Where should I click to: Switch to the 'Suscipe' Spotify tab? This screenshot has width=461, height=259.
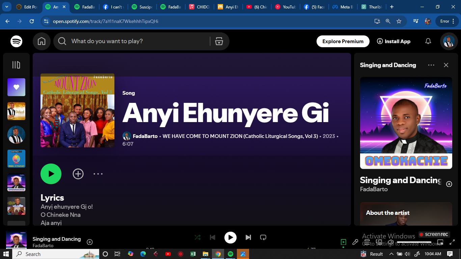[x=142, y=7]
